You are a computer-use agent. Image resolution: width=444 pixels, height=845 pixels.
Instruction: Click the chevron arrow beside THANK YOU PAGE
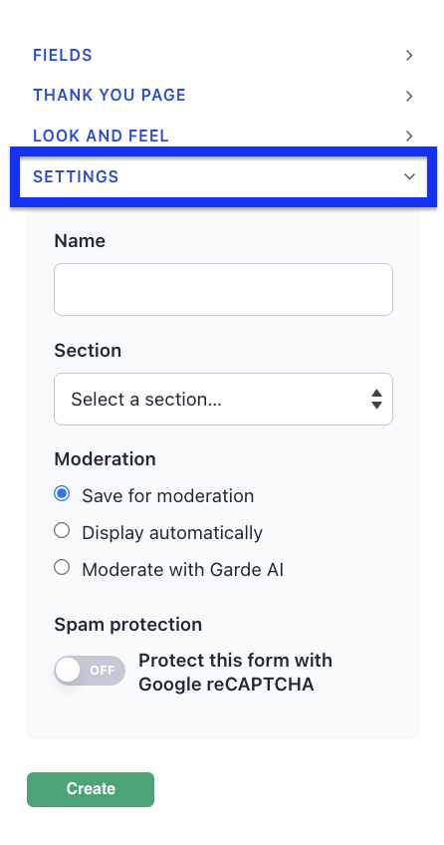click(x=409, y=96)
